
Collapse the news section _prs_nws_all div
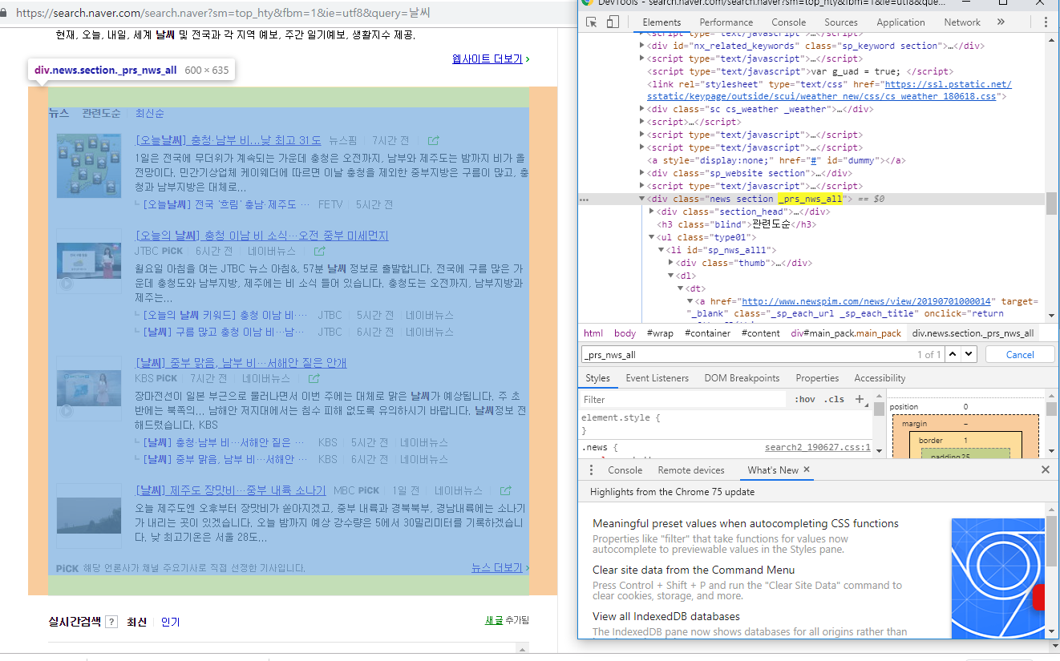pos(642,199)
